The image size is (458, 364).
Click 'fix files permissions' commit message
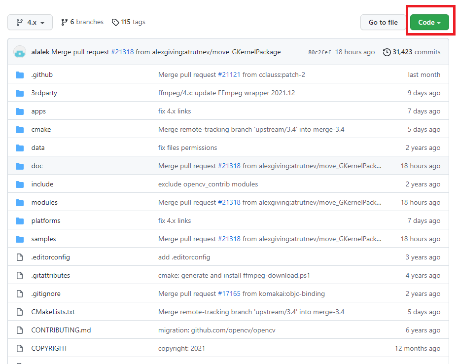(x=187, y=148)
